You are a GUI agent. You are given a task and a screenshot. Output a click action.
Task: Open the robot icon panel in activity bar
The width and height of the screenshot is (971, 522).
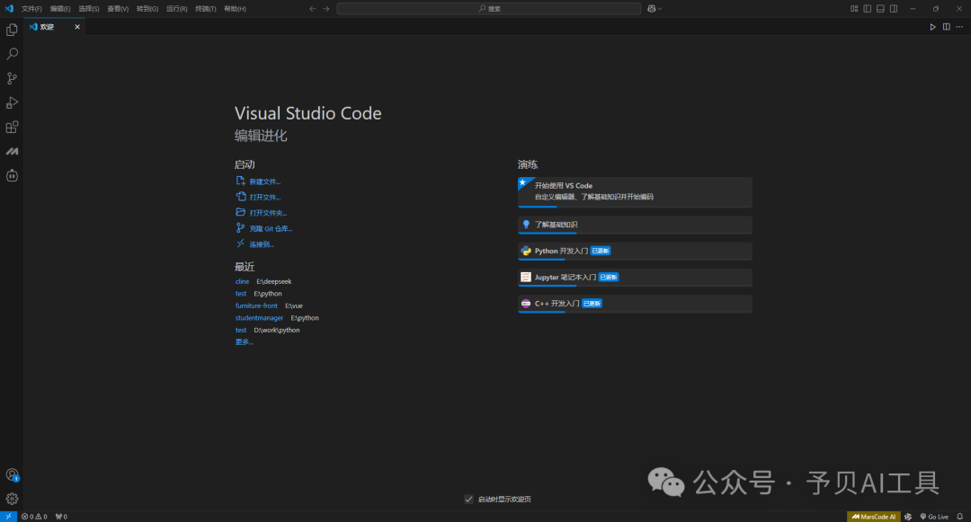[12, 176]
